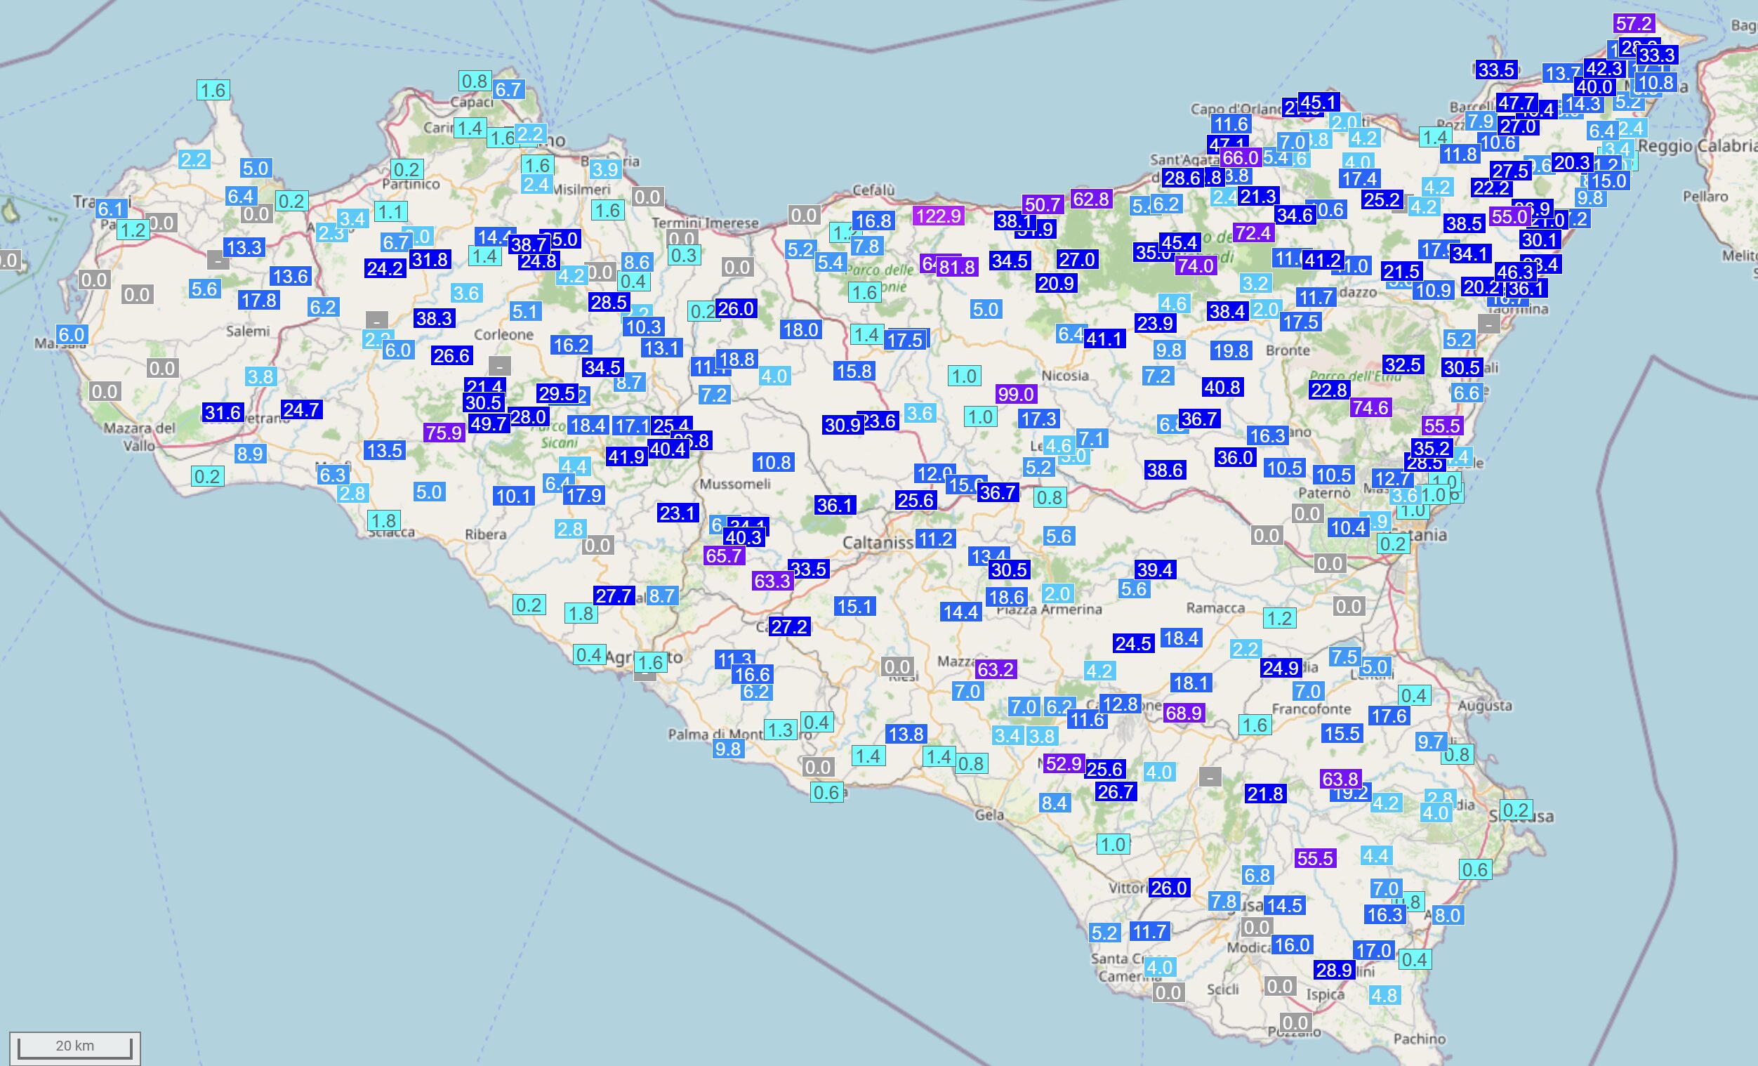This screenshot has width=1758, height=1066.
Task: Select the 26.6 dark blue marker
Action: tap(451, 355)
